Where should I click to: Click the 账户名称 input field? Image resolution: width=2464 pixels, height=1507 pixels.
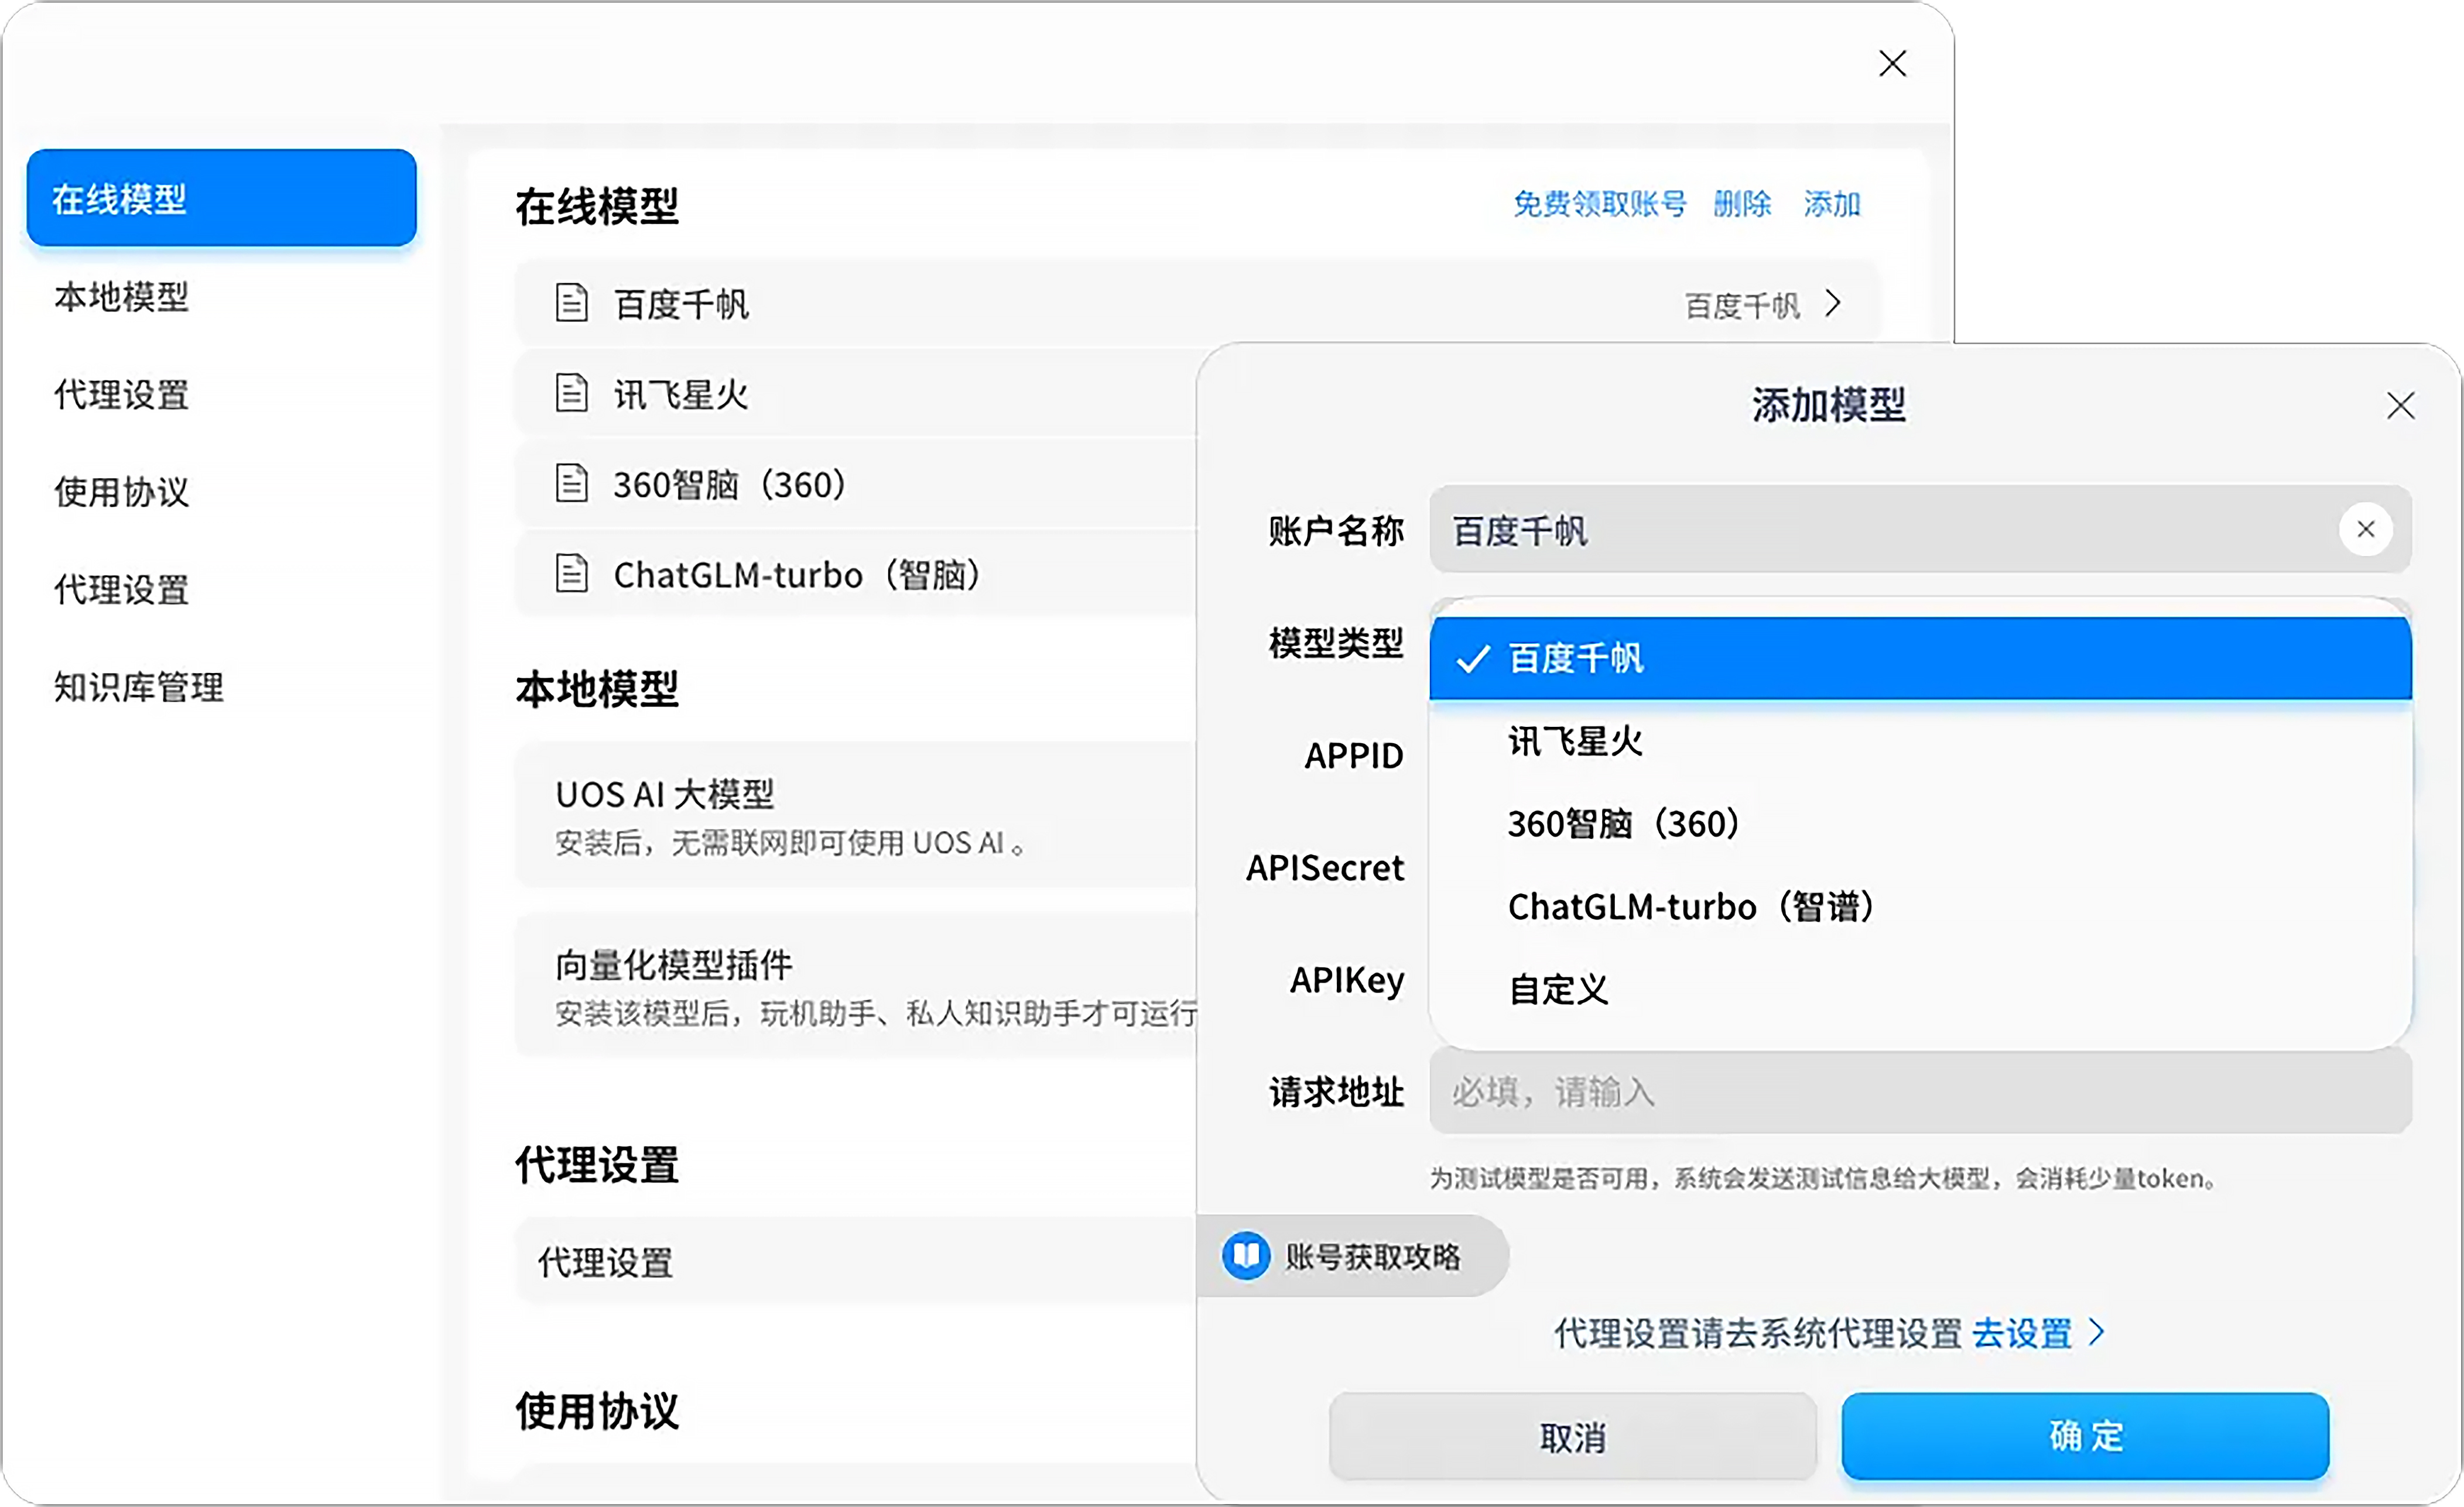click(x=1921, y=530)
